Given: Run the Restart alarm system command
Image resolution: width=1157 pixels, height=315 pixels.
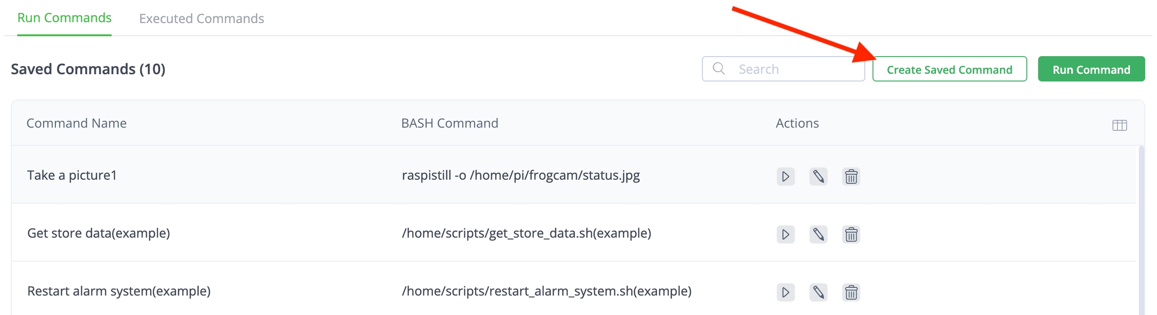Looking at the screenshot, I should point(785,292).
